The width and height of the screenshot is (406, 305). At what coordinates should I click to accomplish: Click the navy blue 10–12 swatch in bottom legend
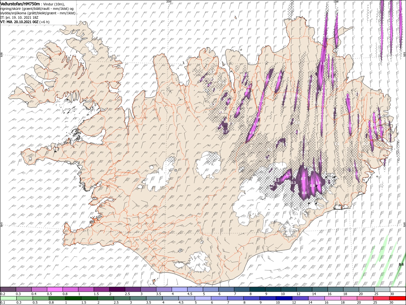[x=284, y=298]
